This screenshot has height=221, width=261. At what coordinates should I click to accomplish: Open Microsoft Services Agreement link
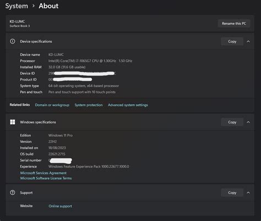(44, 173)
